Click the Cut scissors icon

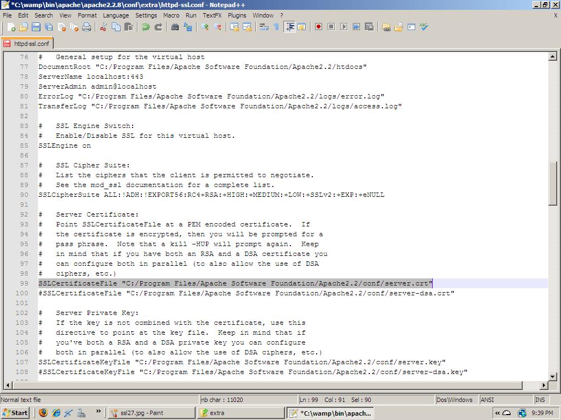(x=103, y=27)
